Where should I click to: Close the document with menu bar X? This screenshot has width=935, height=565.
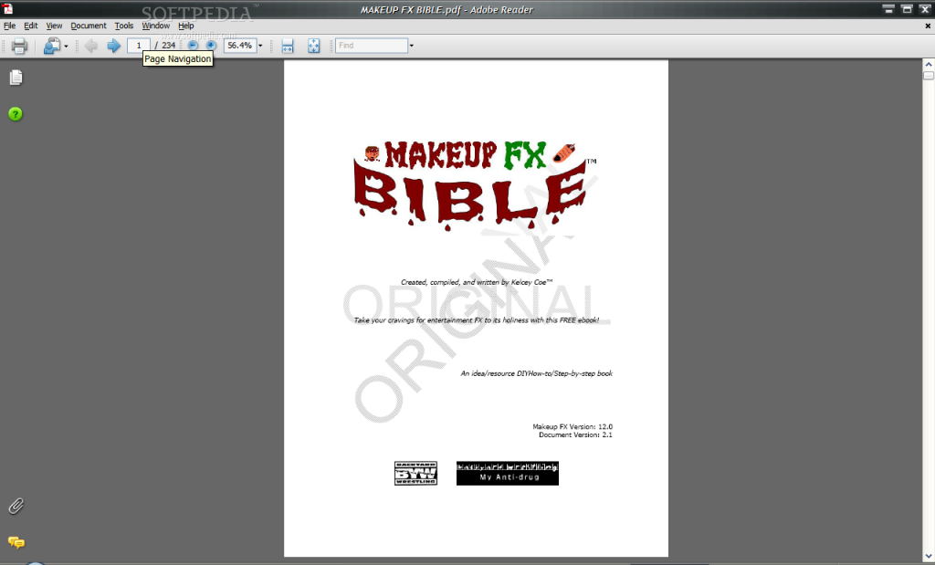tap(928, 26)
